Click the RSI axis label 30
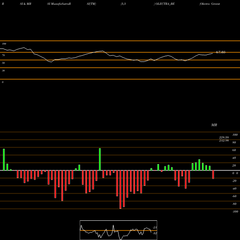This screenshot has height=240, width=240. tap(3, 71)
